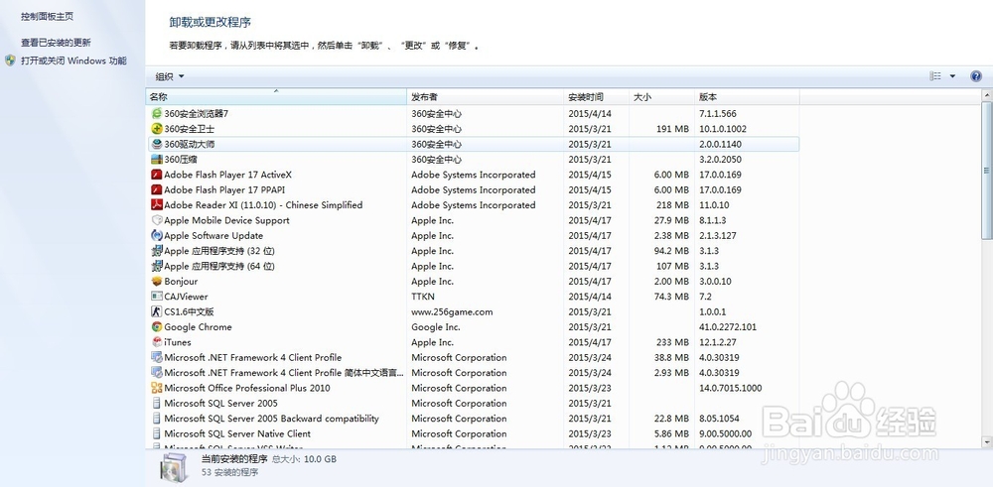
Task: Select the Microsoft SQL Server Native Client name
Action: coord(237,433)
